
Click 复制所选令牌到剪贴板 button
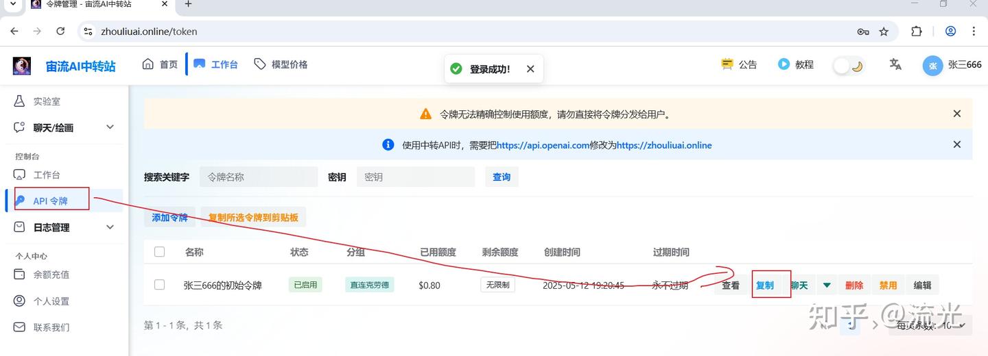254,217
